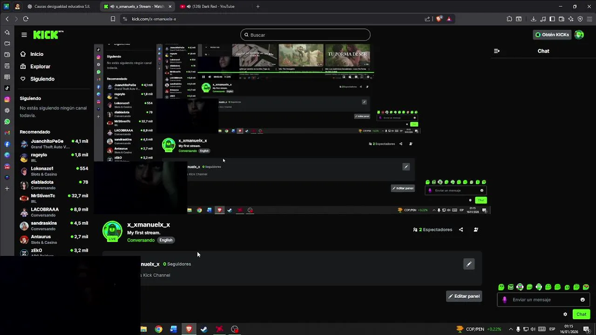Open Windows notification center
The image size is (596, 335).
[587, 329]
